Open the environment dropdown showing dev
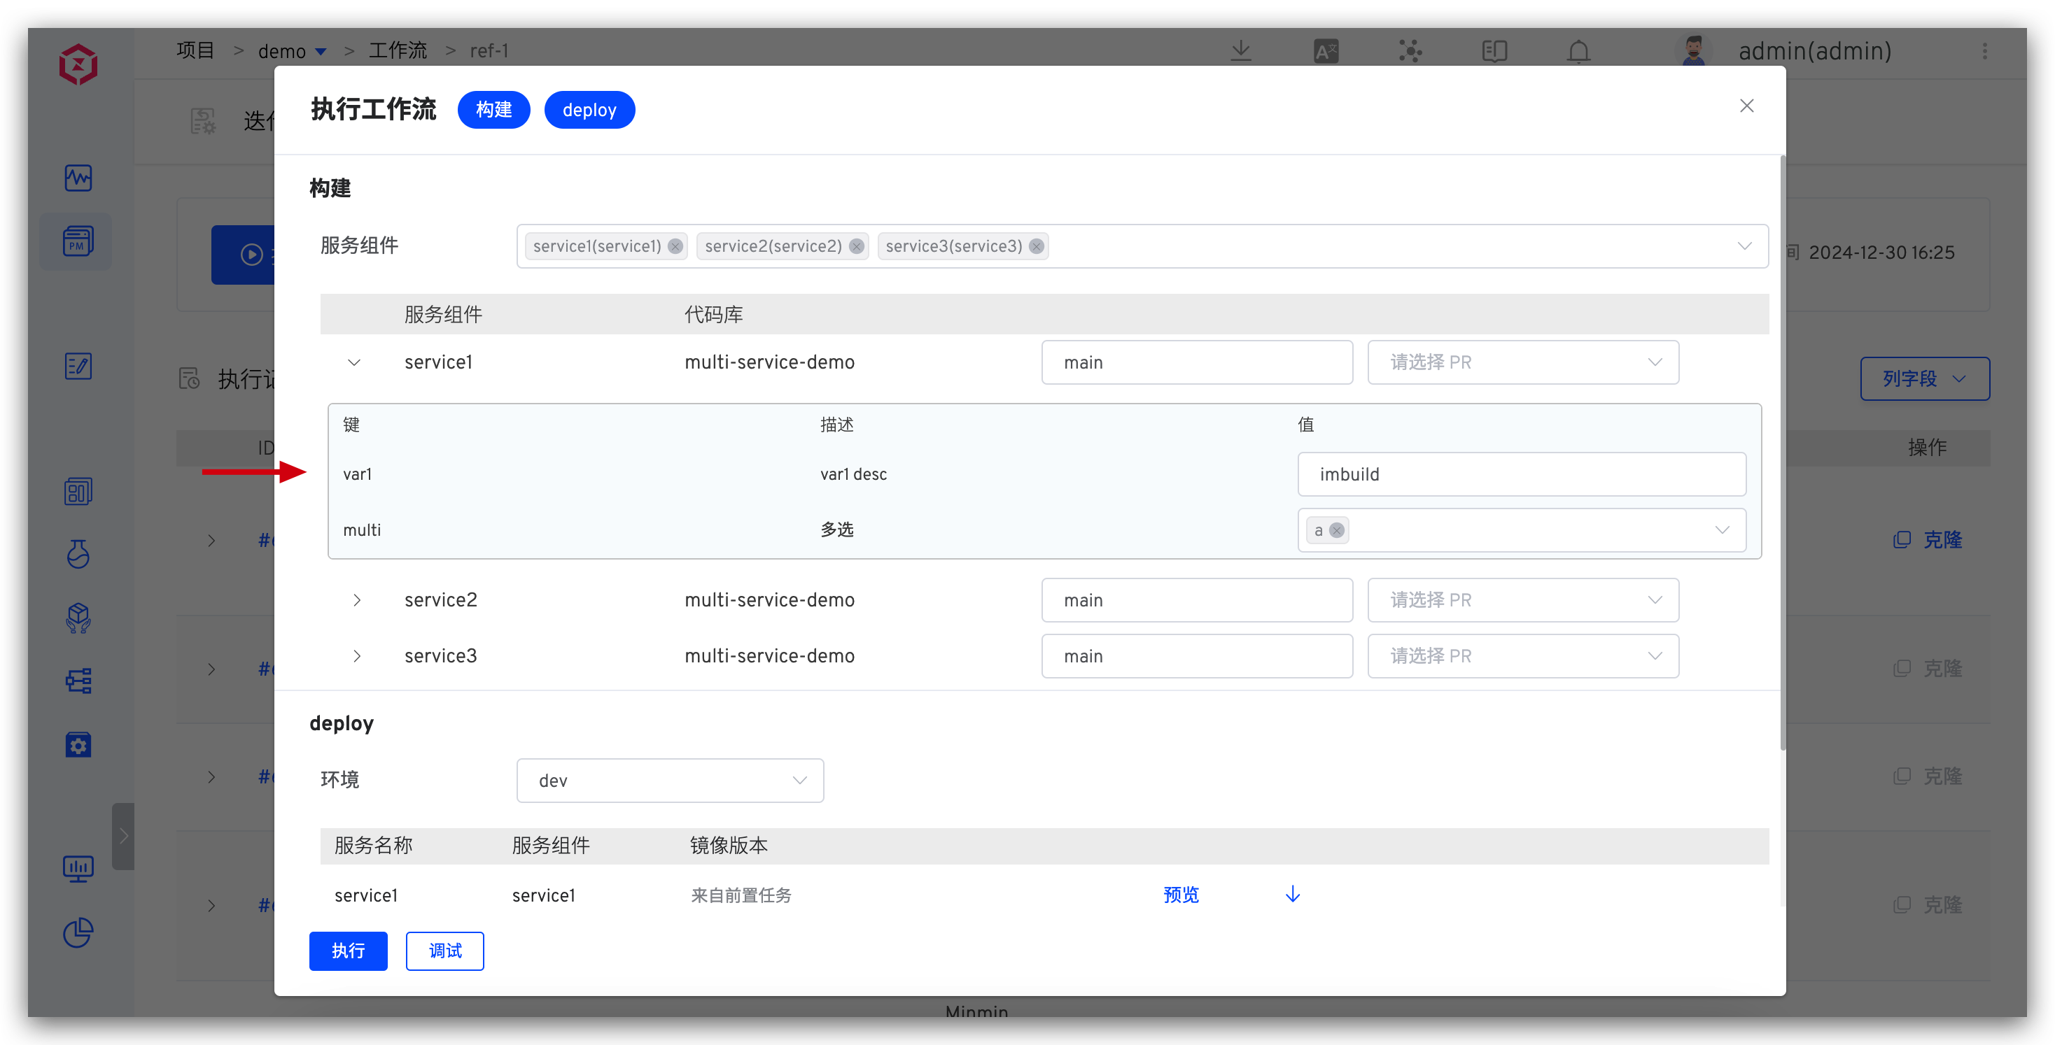 click(x=670, y=781)
